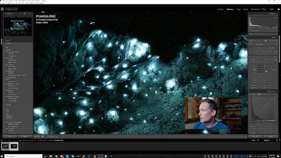Viewport: 281px width, 158px height.
Task: Select the second filmstrip thumbnail
Action: point(14,146)
